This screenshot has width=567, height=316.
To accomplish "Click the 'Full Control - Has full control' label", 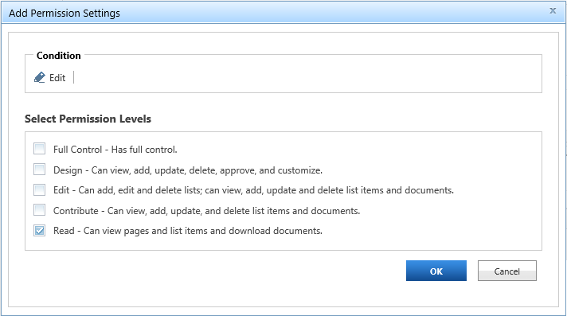I will point(115,150).
